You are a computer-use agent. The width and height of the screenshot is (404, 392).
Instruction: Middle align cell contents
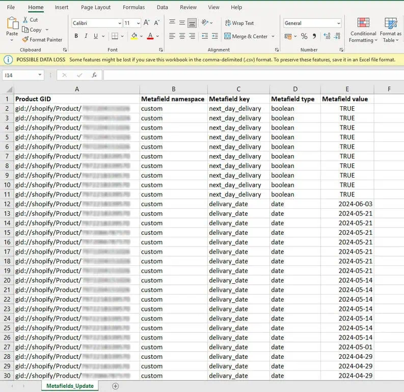point(182,22)
